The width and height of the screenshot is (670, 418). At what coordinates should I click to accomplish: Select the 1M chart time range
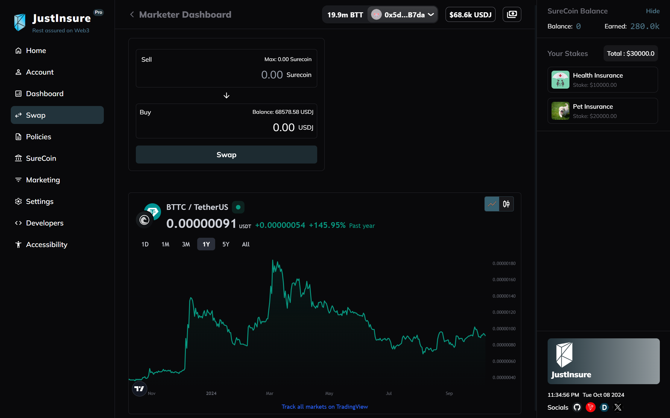[165, 244]
